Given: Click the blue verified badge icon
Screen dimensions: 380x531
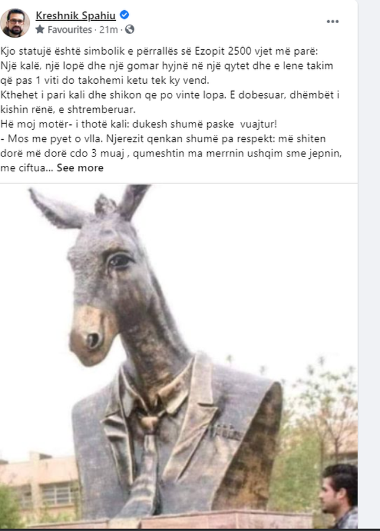Looking at the screenshot, I should 125,15.
